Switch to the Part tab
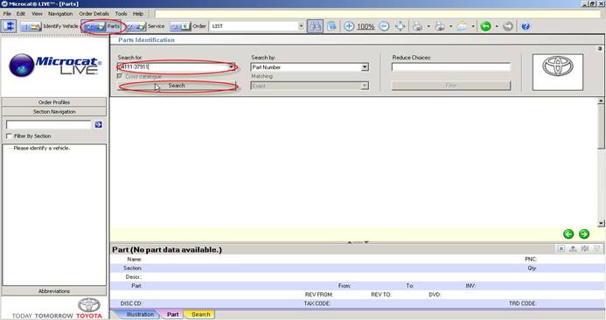 point(173,315)
